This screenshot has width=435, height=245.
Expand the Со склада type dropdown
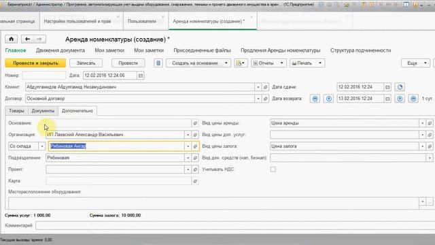tap(42, 146)
